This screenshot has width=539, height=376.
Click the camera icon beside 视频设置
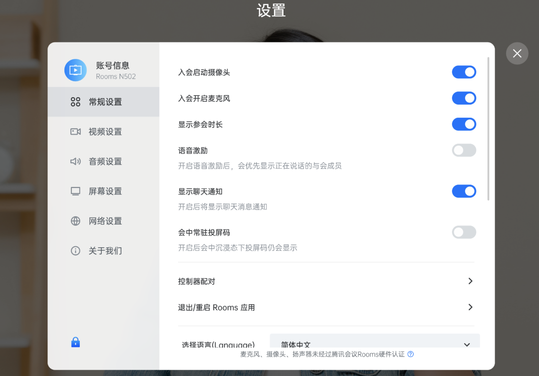pos(75,132)
